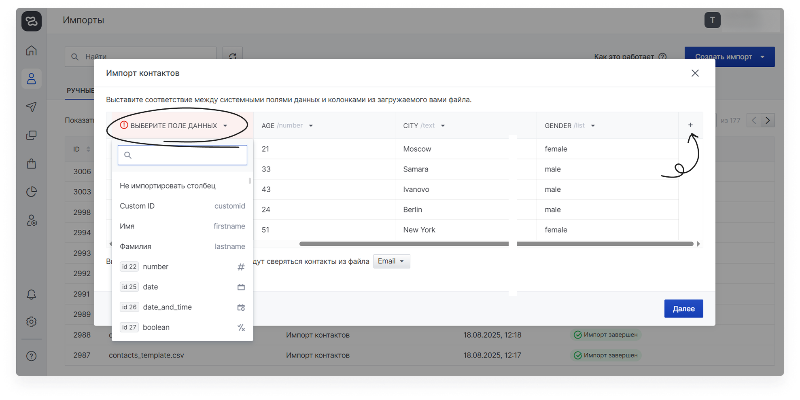Select id 26 date_and_time option
Image resolution: width=800 pixels, height=400 pixels.
point(182,307)
